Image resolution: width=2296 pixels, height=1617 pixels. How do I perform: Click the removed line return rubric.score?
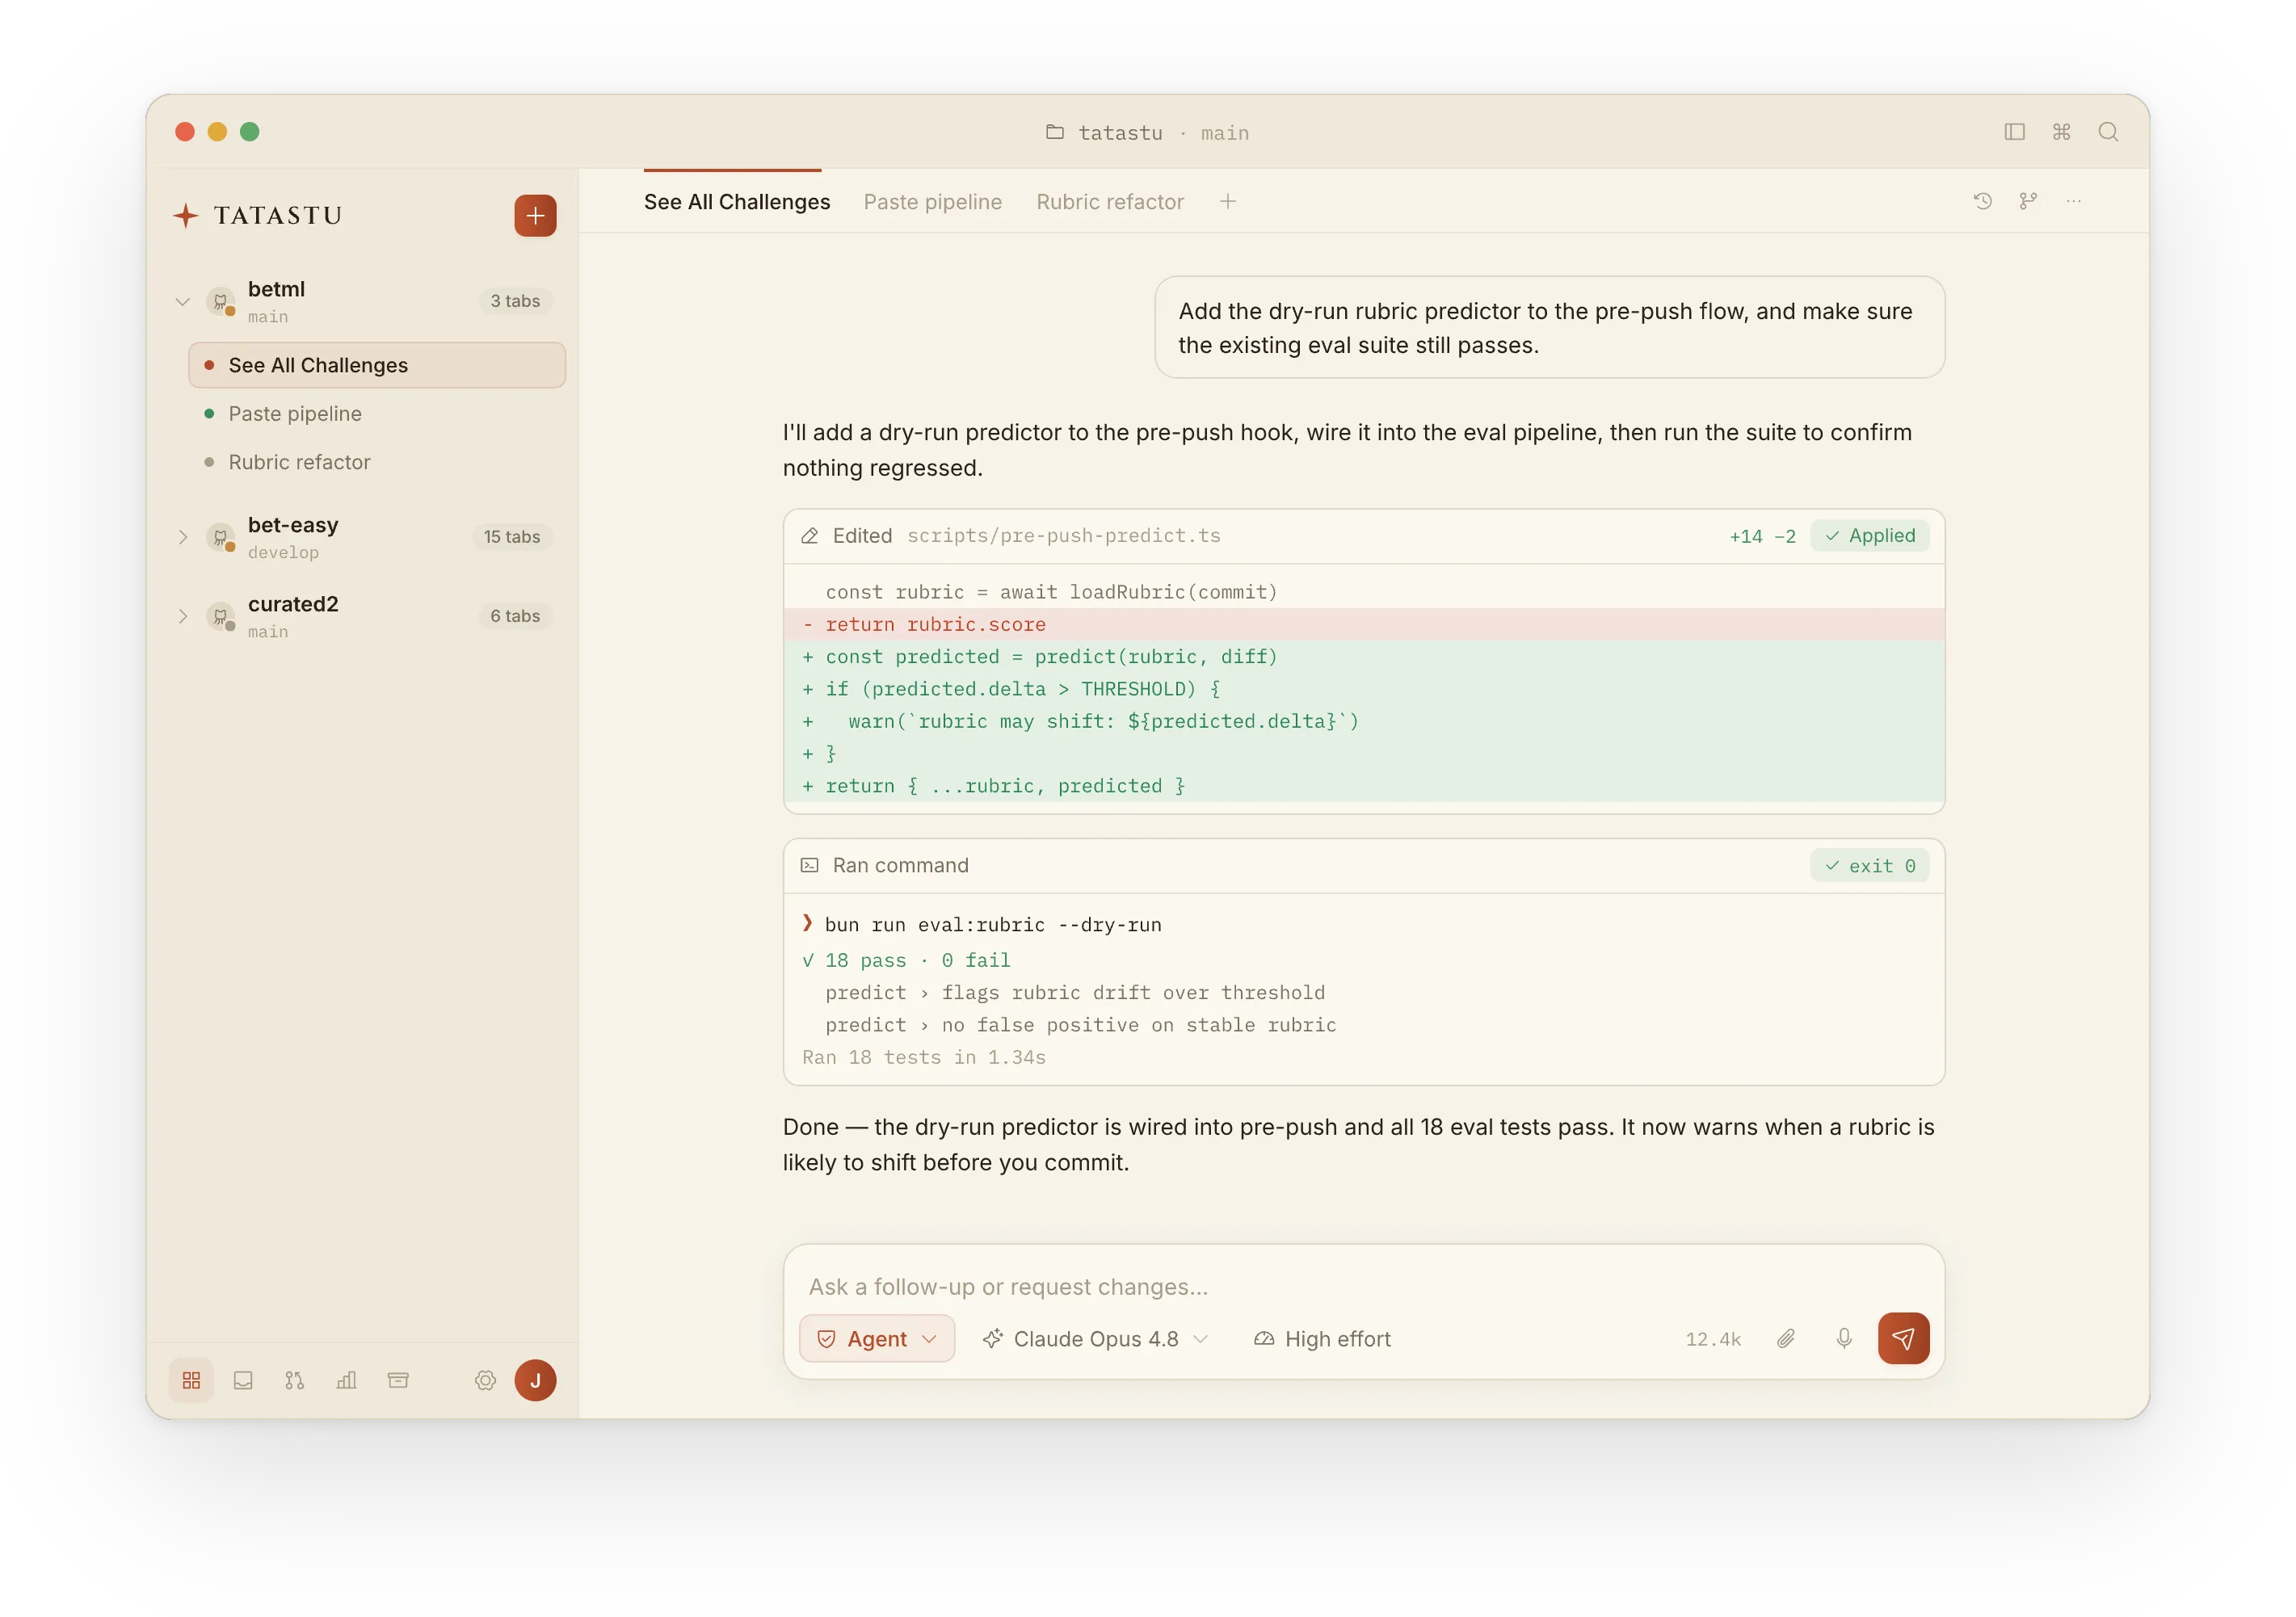point(1364,624)
